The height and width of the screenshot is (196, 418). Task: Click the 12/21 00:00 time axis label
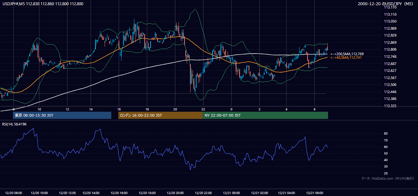[231, 193]
